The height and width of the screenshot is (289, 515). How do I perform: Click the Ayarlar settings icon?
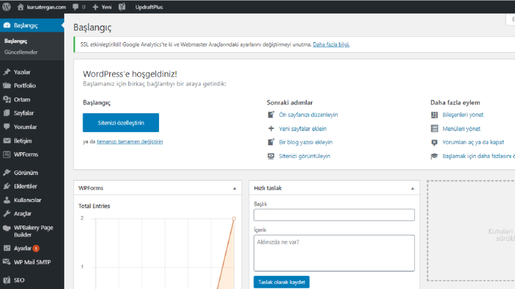[x=7, y=248]
